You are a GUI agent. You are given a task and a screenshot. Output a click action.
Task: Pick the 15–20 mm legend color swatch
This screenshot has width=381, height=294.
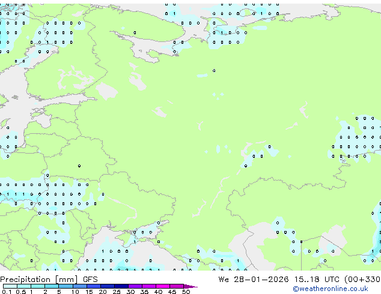coord(93,286)
